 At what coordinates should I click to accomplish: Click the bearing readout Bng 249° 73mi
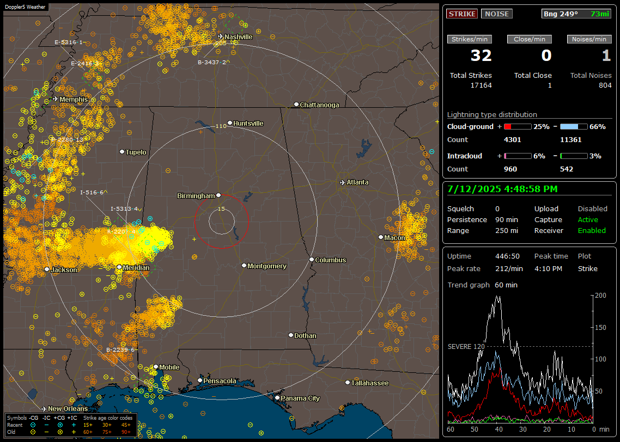(576, 14)
